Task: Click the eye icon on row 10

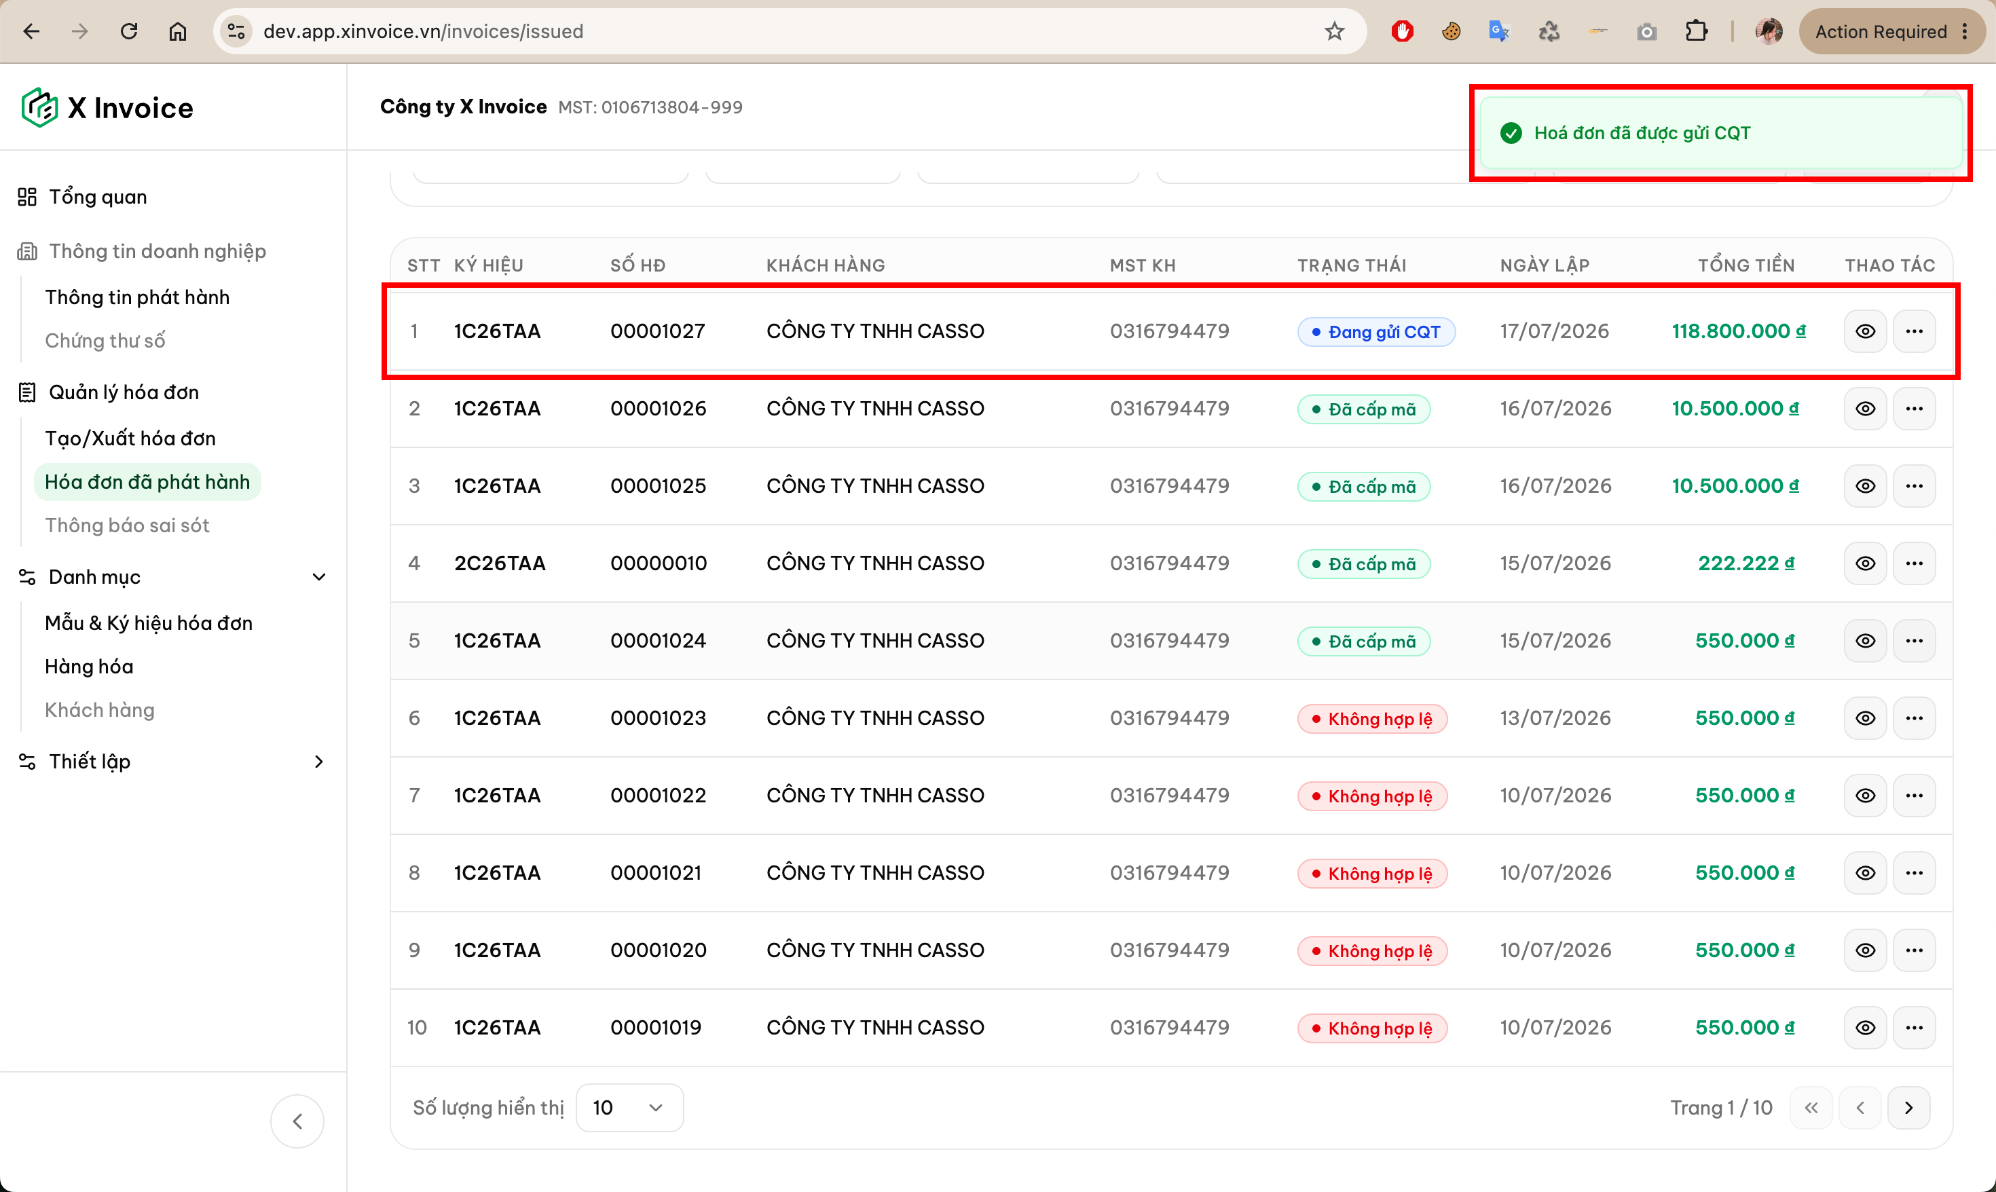Action: pos(1865,1027)
